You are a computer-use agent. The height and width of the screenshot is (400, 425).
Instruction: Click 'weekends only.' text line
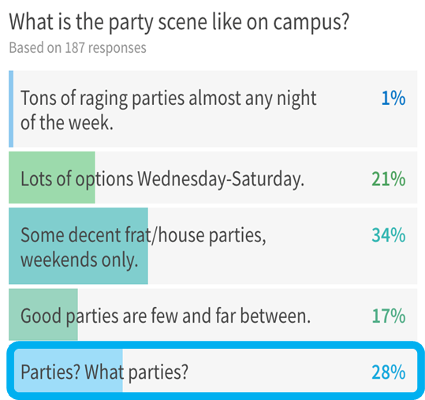pyautogui.click(x=80, y=260)
